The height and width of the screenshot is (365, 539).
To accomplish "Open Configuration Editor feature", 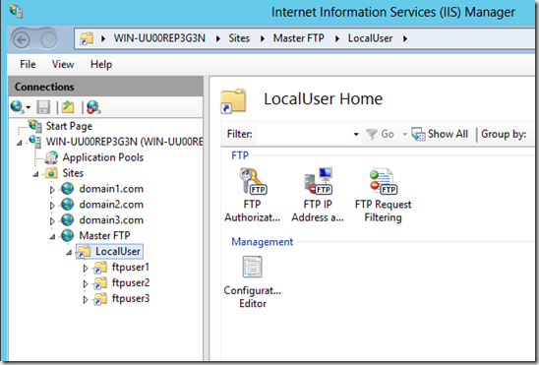I will [x=253, y=281].
